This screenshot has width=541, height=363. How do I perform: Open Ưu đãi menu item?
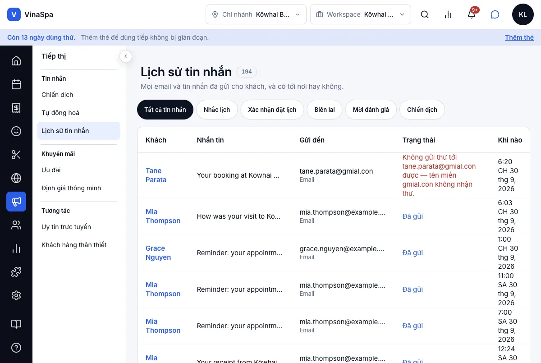(x=78, y=170)
